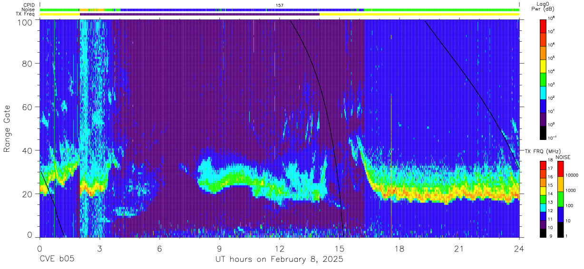Viewport: 584px width, 269px height.
Task: Click the x-axis tick label '9'
Action: tap(220, 249)
